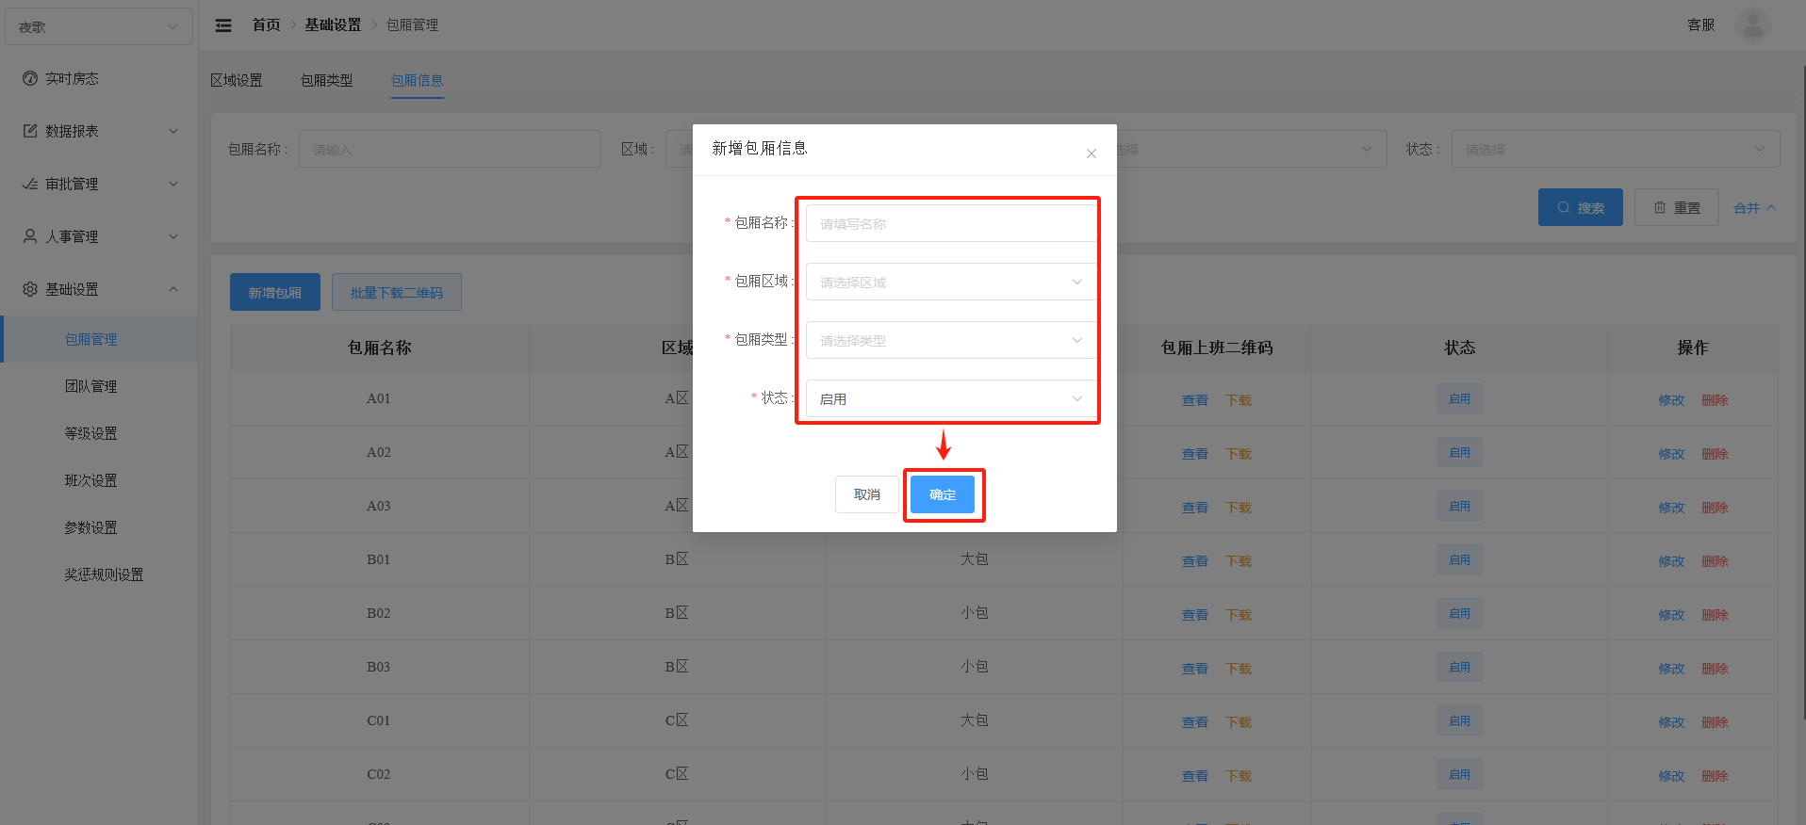This screenshot has height=825, width=1806.
Task: Expand the 审批管理 menu chevron
Action: pos(173,184)
